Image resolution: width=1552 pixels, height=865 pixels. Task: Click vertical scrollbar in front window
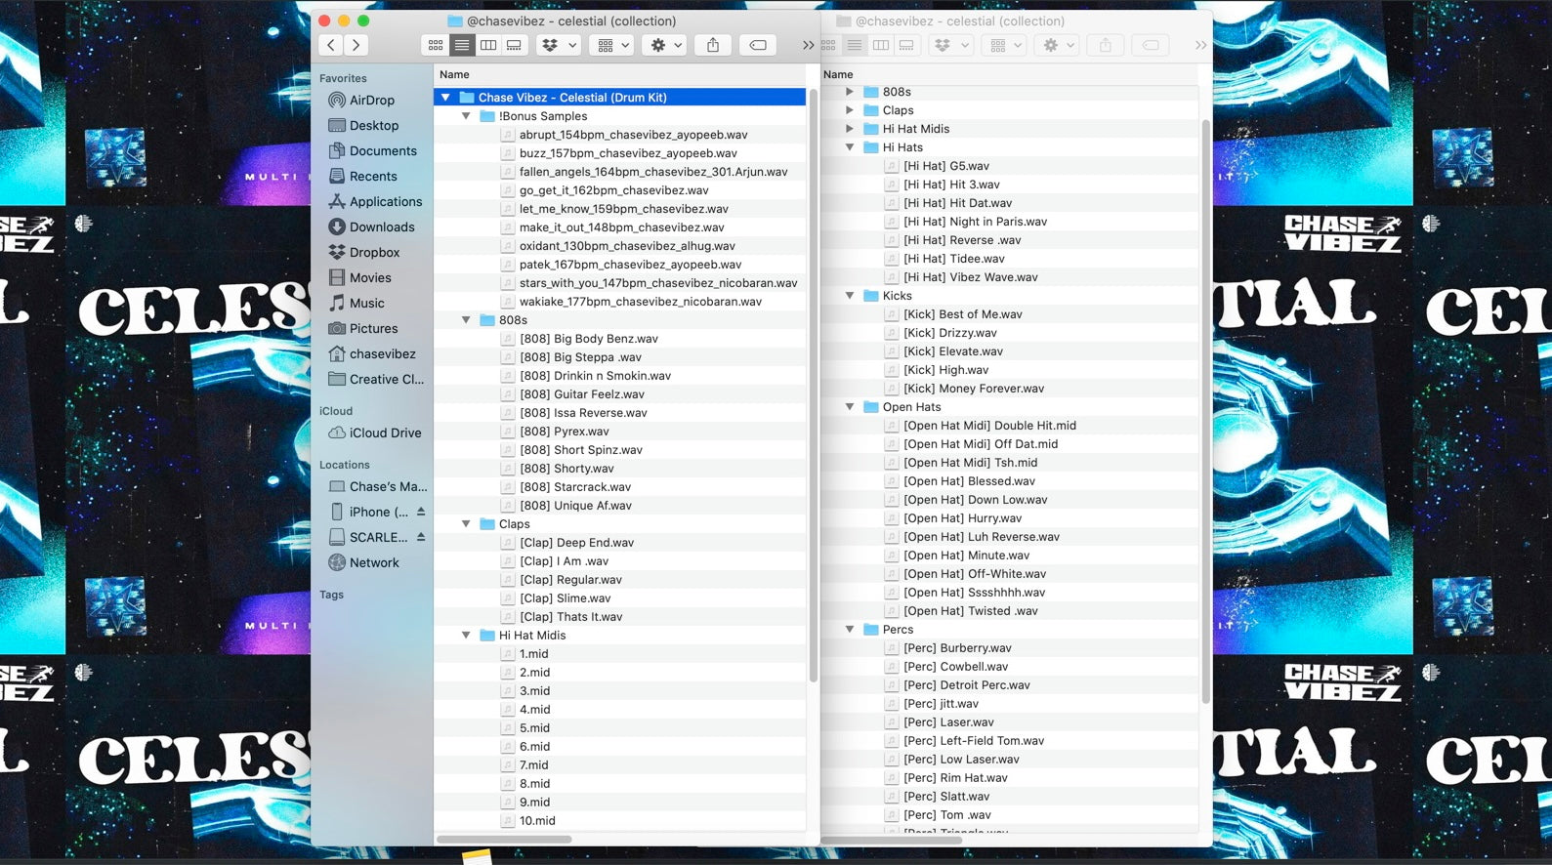(x=813, y=388)
